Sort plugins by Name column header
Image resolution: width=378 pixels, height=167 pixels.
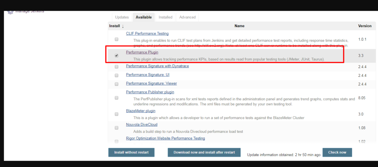tap(239, 26)
